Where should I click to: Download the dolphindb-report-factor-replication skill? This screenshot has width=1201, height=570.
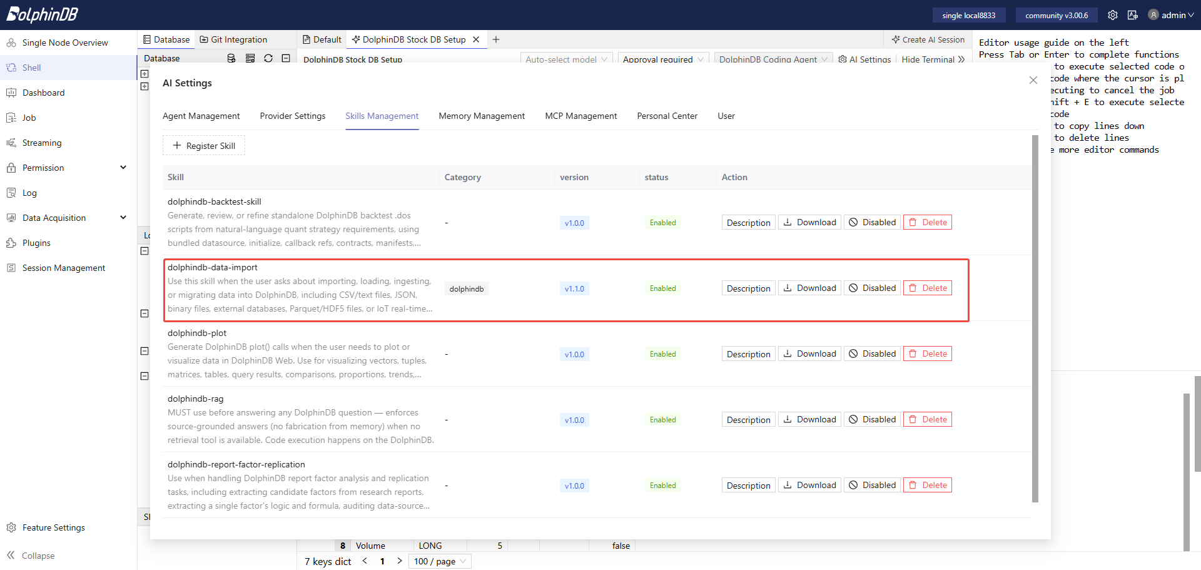809,486
